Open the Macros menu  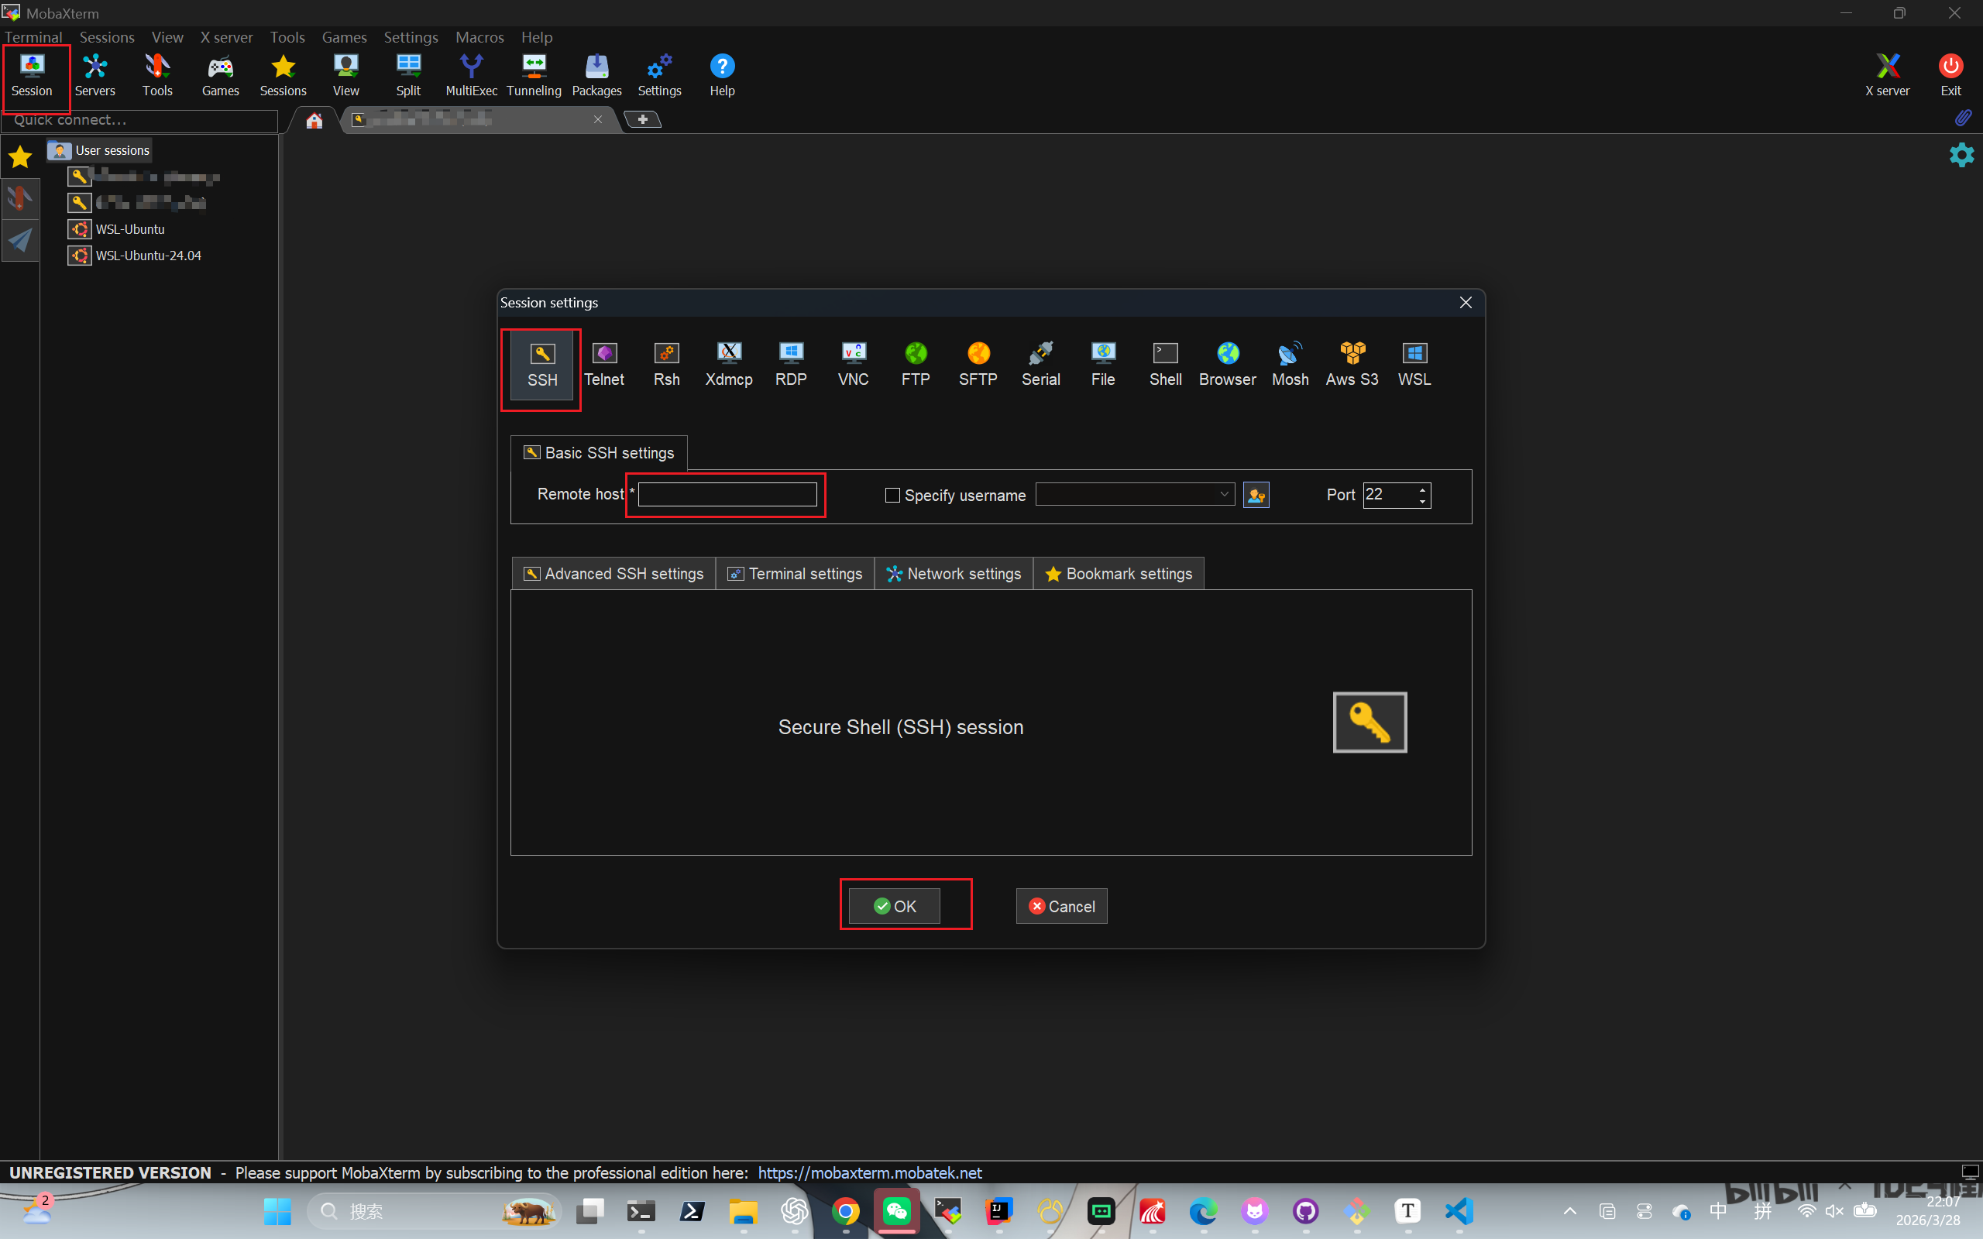pos(479,37)
